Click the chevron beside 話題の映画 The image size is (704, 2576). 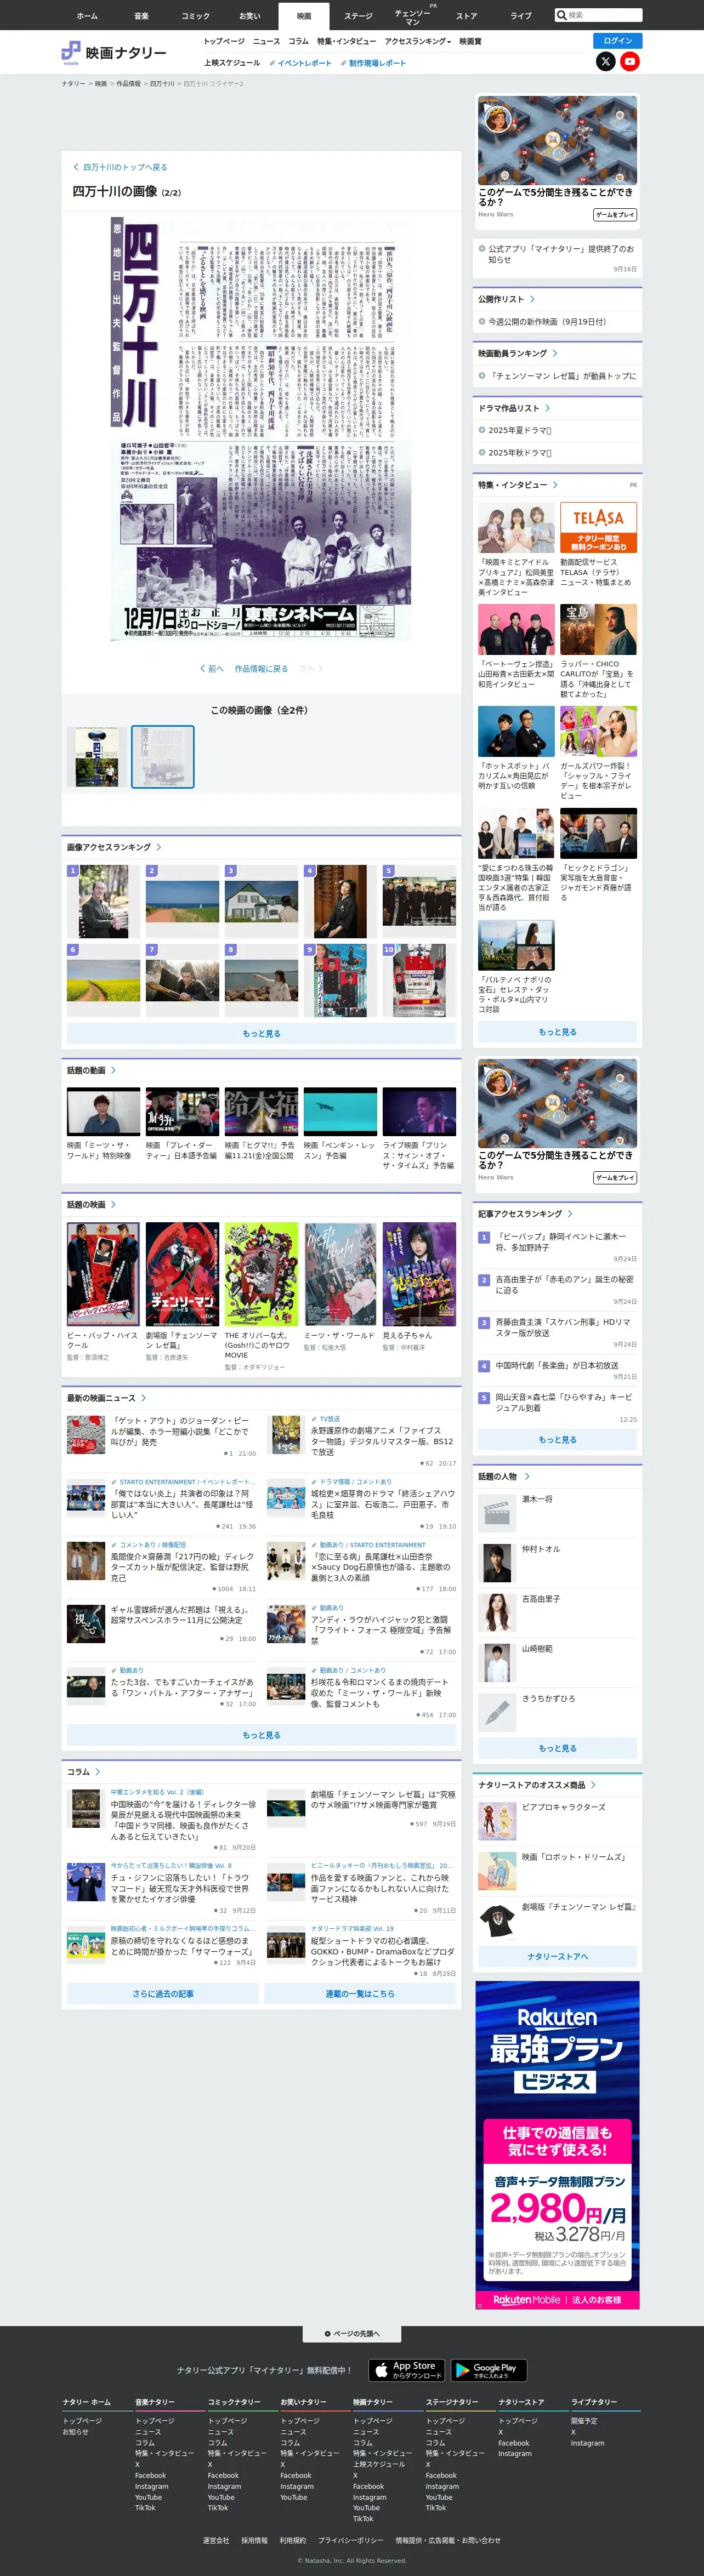[113, 1204]
